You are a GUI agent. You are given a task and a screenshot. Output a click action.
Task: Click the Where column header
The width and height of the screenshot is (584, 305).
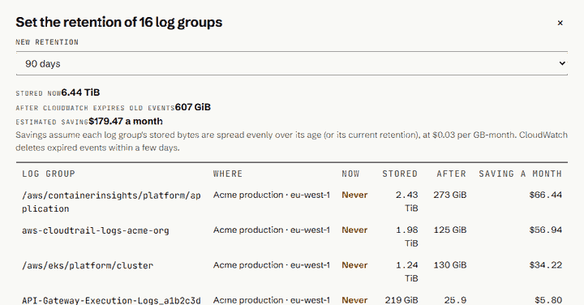tap(228, 174)
